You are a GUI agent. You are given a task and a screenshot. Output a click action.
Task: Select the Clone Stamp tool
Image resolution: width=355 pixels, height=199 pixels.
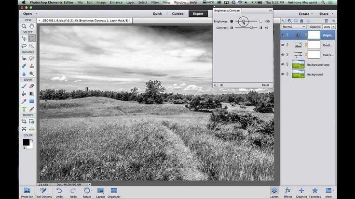[32, 66]
